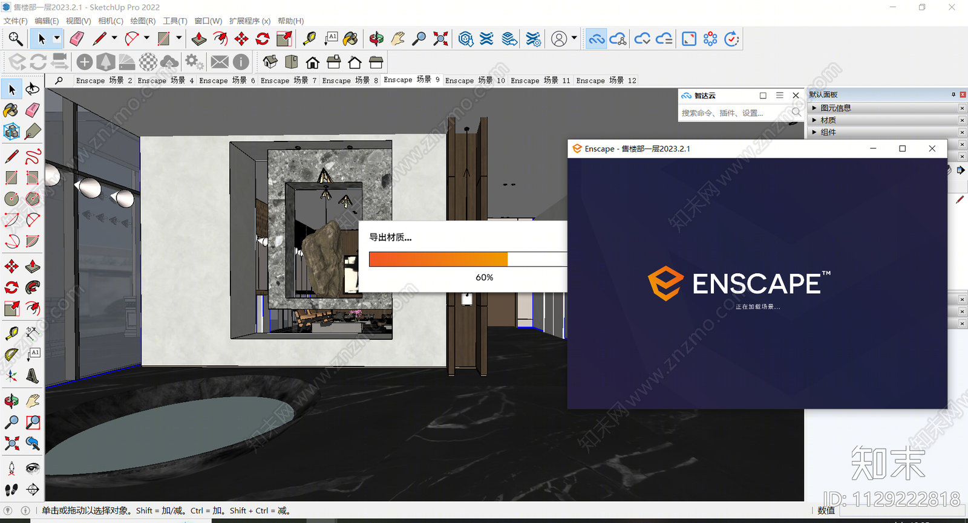Select the Scale tool in top toolbar
Image resolution: width=968 pixels, height=523 pixels.
point(284,39)
